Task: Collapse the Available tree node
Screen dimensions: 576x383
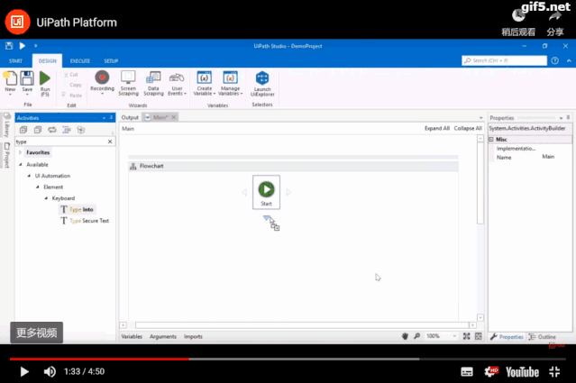Action: pyautogui.click(x=20, y=165)
